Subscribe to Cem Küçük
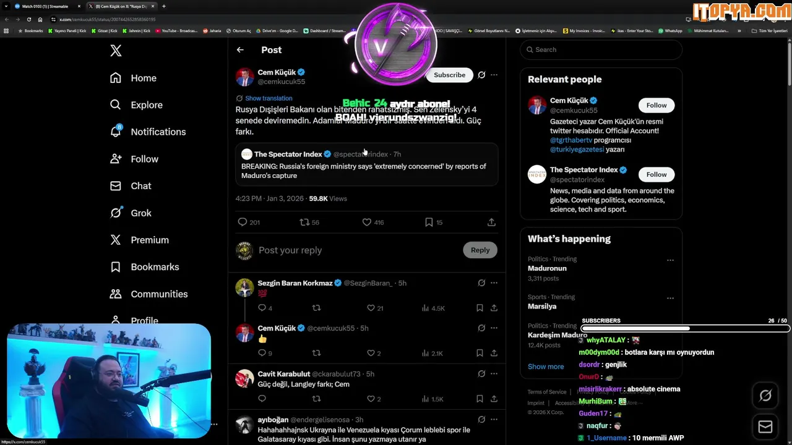792x445 pixels. (449, 75)
